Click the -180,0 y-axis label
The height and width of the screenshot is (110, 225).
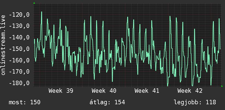coord(19,83)
